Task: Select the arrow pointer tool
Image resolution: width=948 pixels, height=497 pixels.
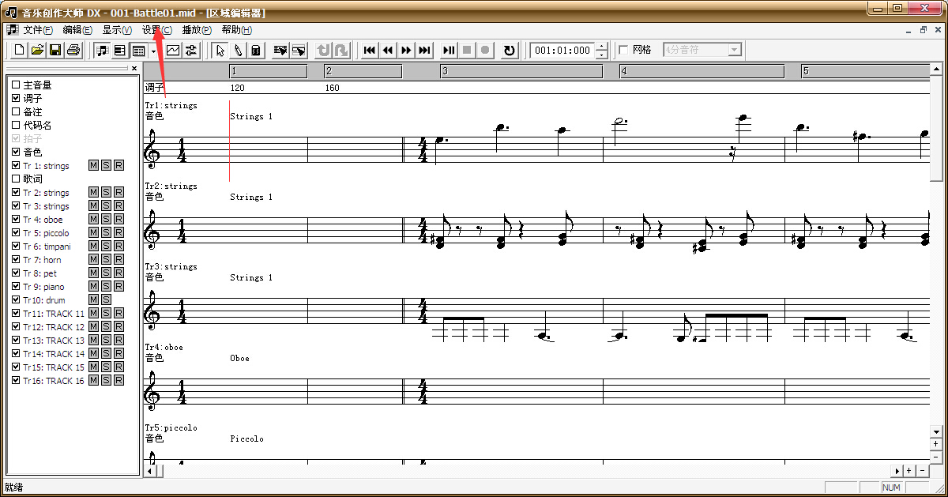Action: [220, 51]
